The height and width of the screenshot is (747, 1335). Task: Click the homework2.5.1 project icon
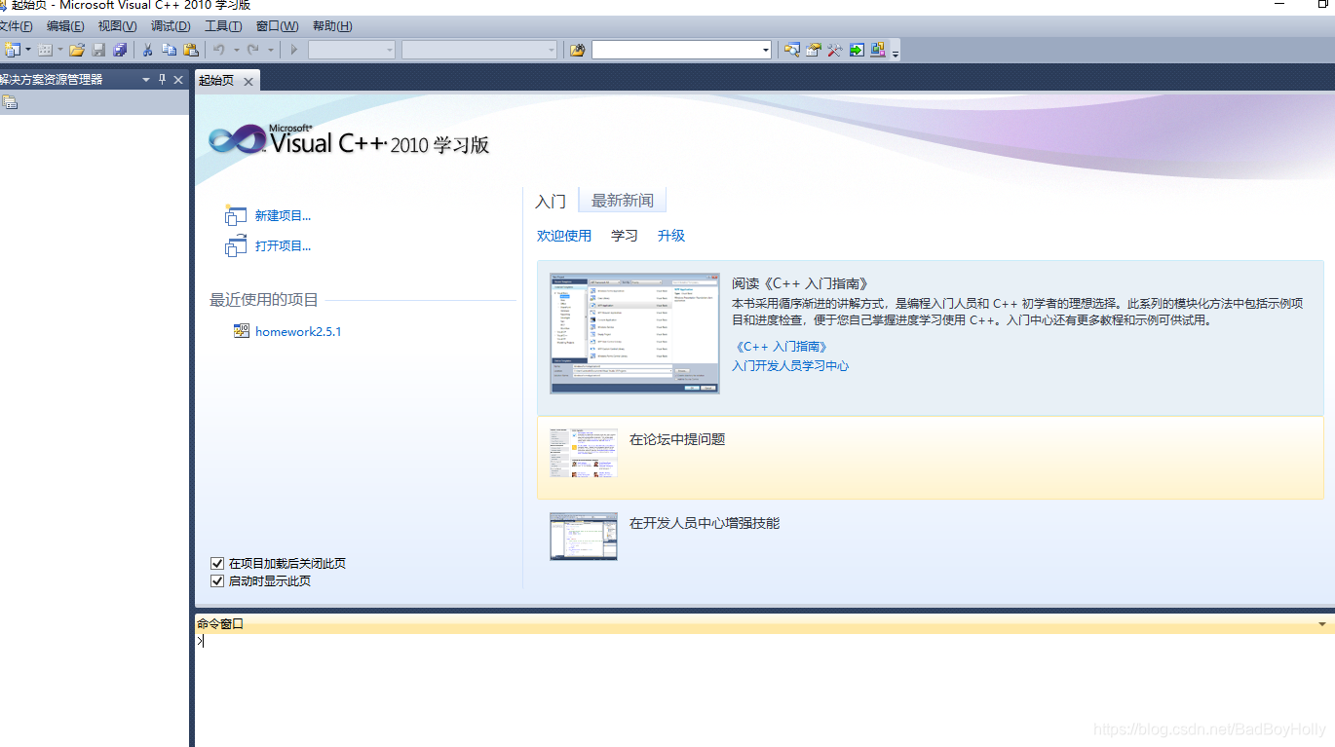242,331
